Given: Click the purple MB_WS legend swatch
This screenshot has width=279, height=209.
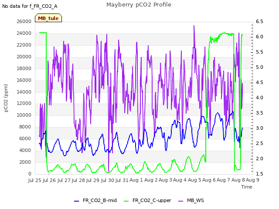Looking at the screenshot, I should pyautogui.click(x=180, y=201).
